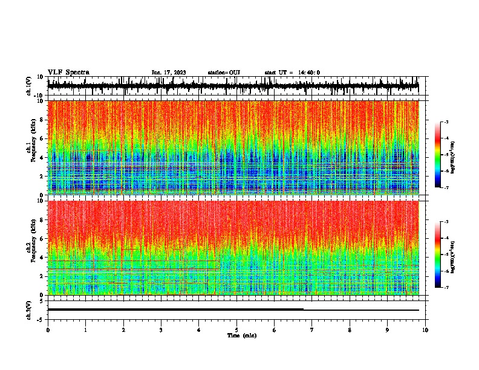This screenshot has width=479, height=370.
Task: Click the ch.1 frequency axis "8" kHz tick
Action: 42,120
